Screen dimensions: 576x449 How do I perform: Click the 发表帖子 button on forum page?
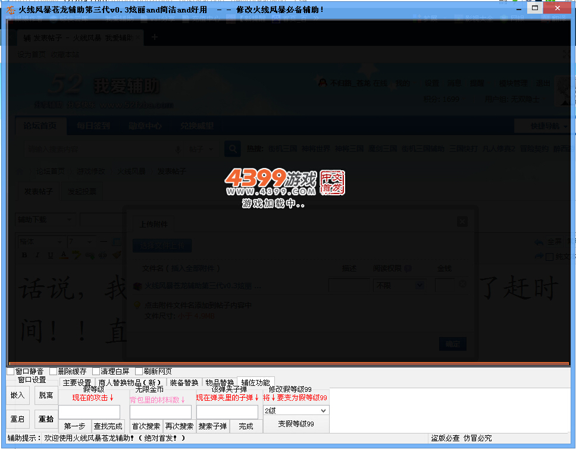(39, 192)
